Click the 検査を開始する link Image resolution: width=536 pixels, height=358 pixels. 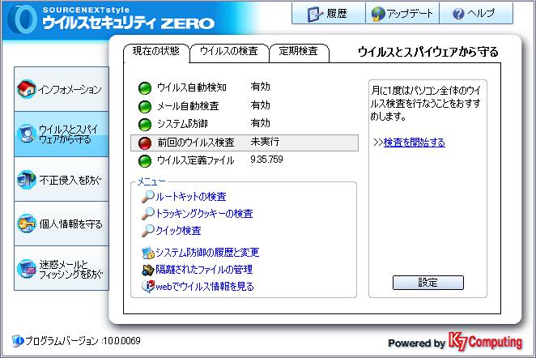(415, 143)
